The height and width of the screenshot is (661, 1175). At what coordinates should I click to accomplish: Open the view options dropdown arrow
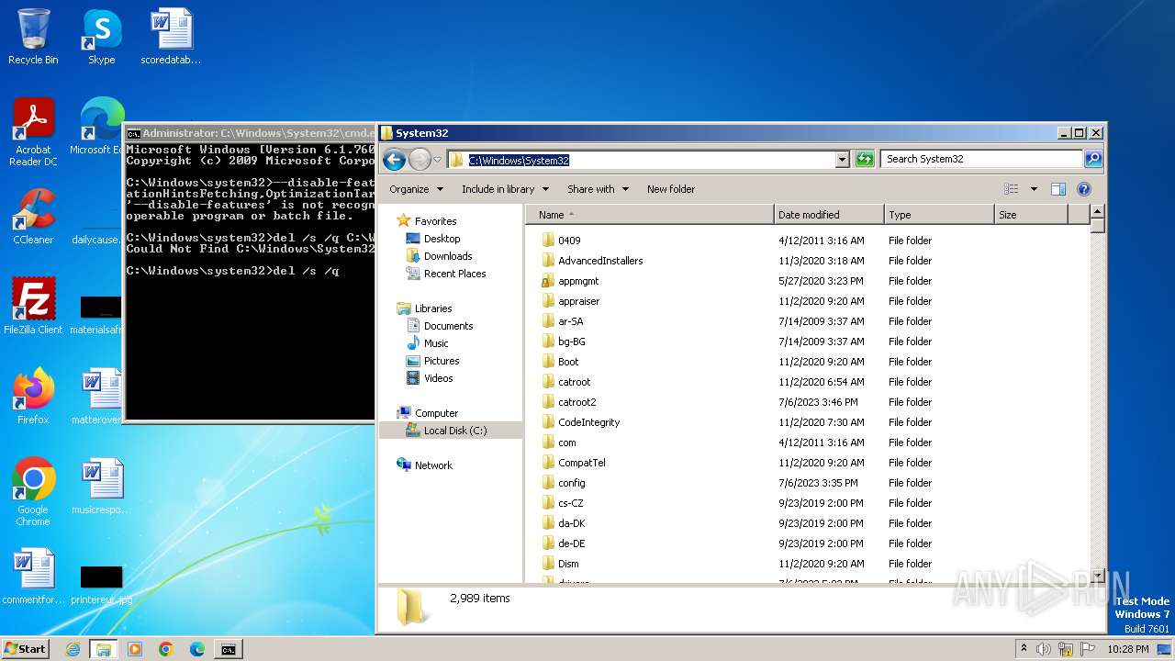point(1033,189)
